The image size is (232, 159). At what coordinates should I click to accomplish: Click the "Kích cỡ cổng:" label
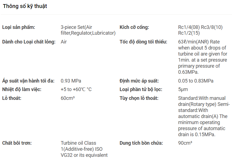[x=134, y=27]
